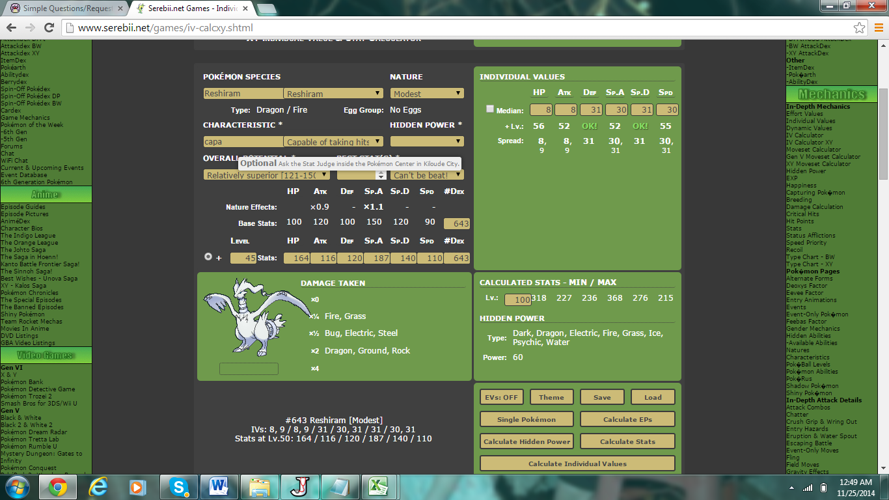Bookmark this page with the star icon
Image resolution: width=889 pixels, height=500 pixels.
pos(860,28)
